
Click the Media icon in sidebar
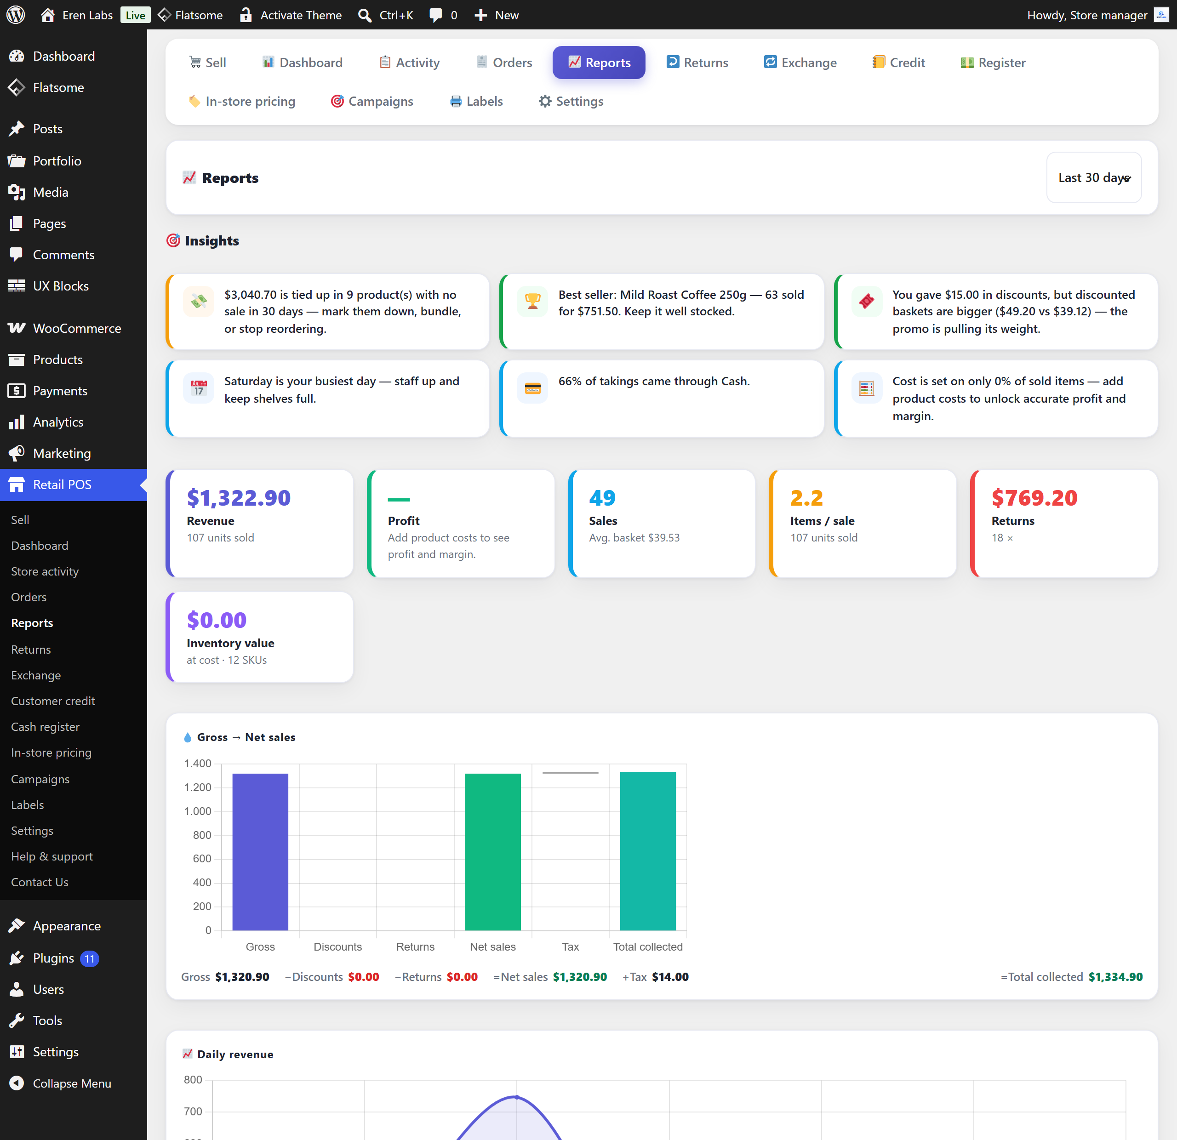coord(17,192)
